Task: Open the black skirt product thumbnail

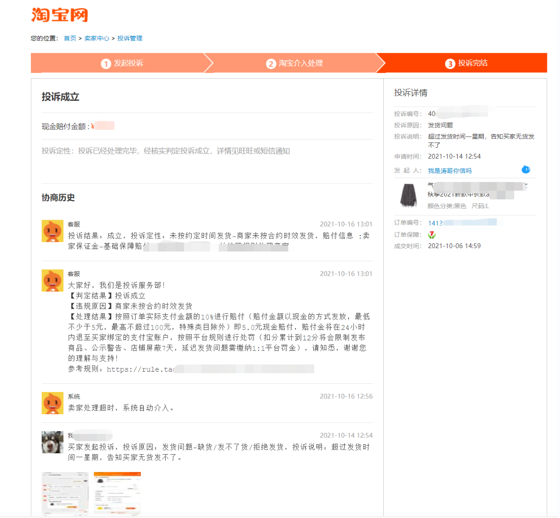Action: (408, 195)
